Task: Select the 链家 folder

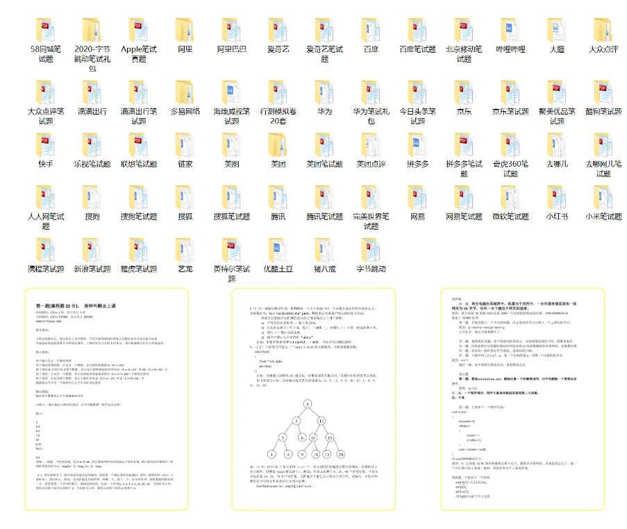Action: point(185,145)
